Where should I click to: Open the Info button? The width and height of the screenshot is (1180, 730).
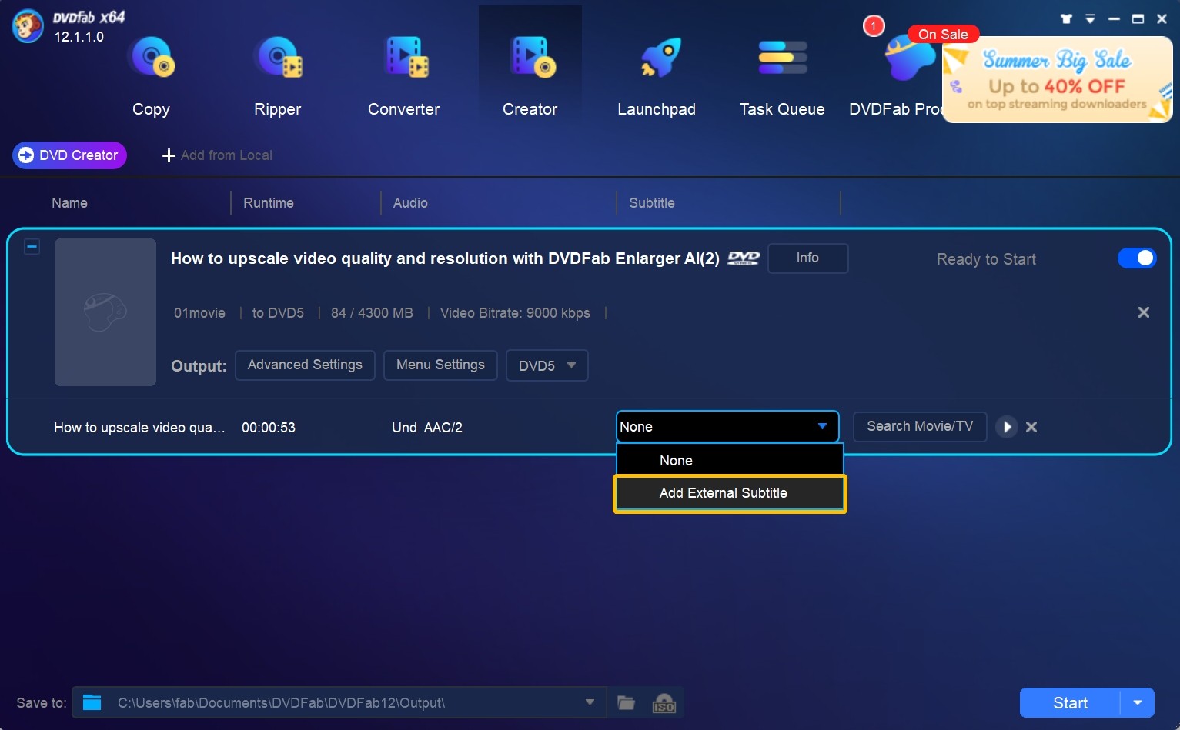click(807, 258)
